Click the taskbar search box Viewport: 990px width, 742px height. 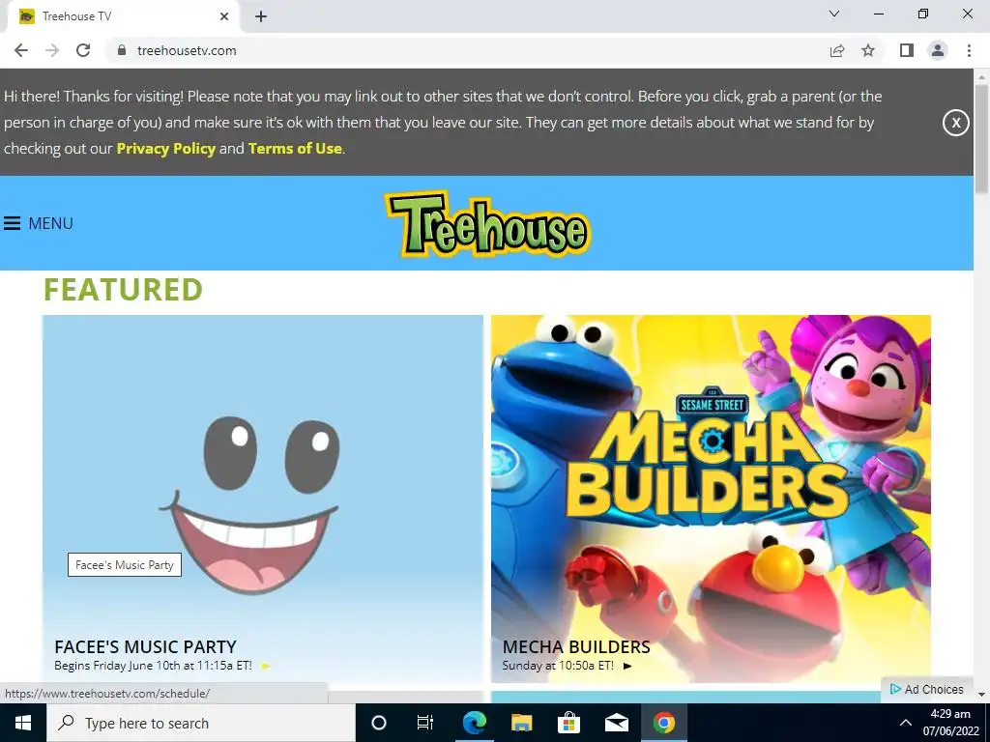(201, 723)
